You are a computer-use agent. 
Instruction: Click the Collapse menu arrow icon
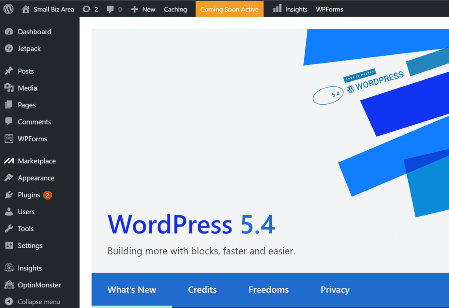9,301
